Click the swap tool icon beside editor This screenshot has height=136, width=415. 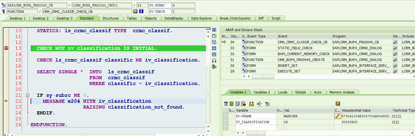[x=214, y=42]
